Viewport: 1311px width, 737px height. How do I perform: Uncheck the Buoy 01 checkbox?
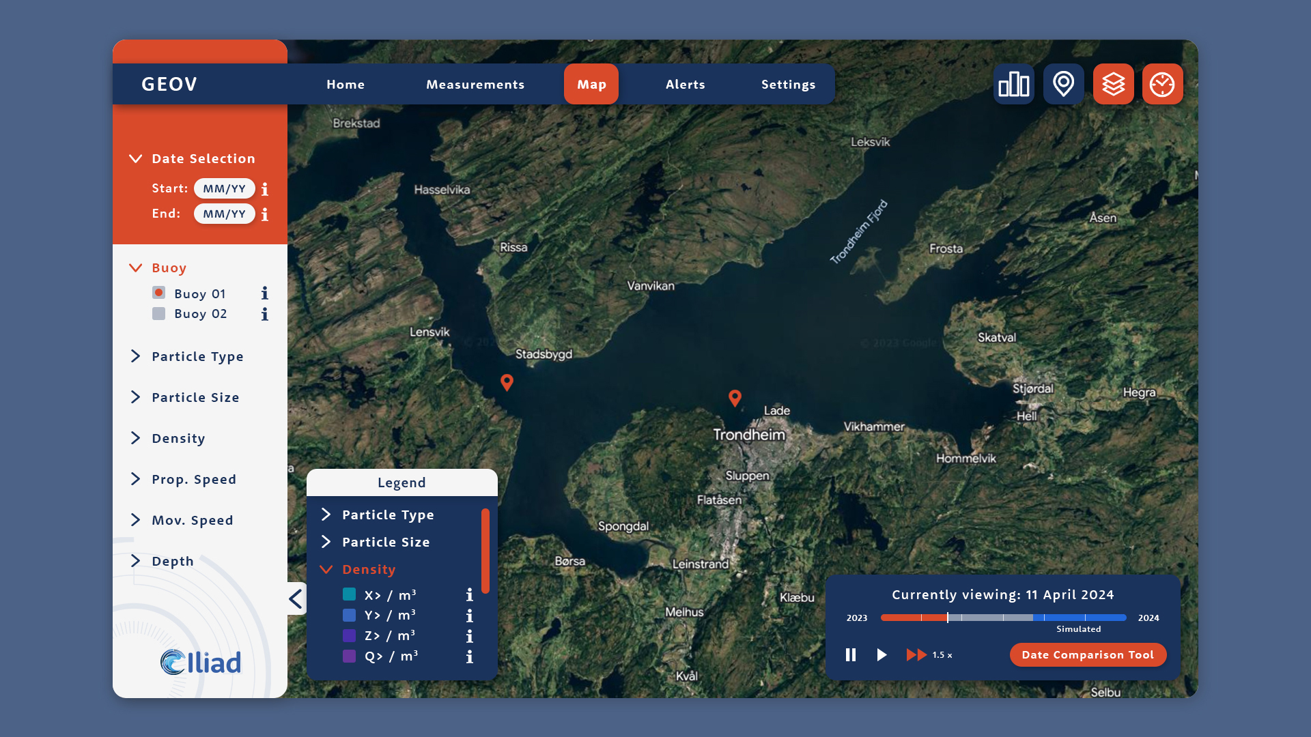click(x=158, y=293)
